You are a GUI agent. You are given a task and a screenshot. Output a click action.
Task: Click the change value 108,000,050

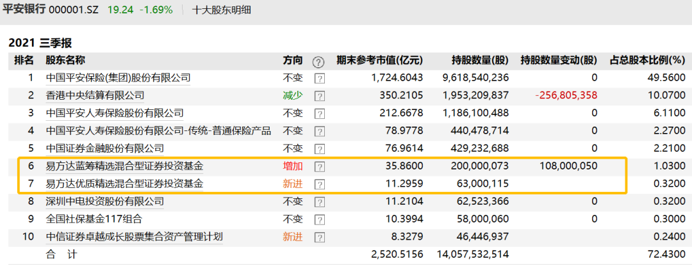(x=568, y=166)
